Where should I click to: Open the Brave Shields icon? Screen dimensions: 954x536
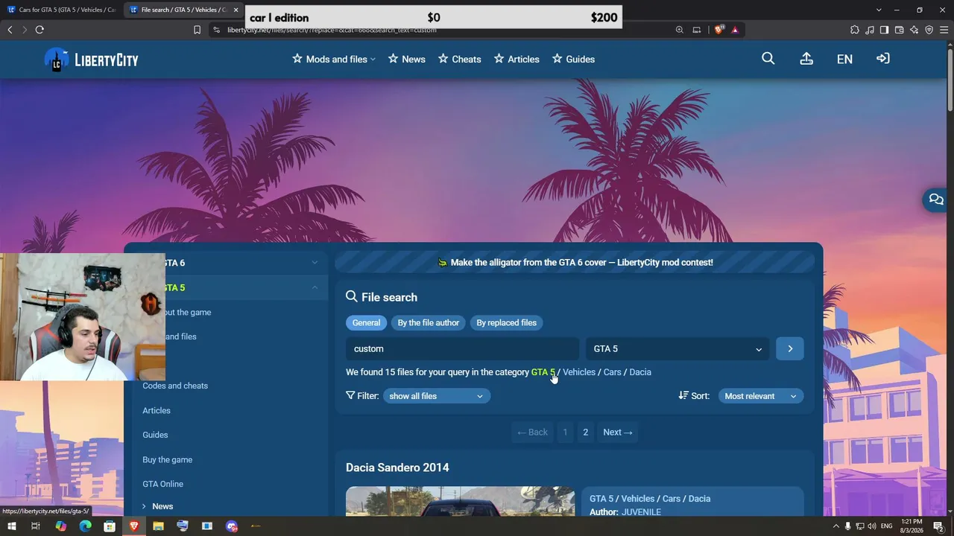(718, 30)
